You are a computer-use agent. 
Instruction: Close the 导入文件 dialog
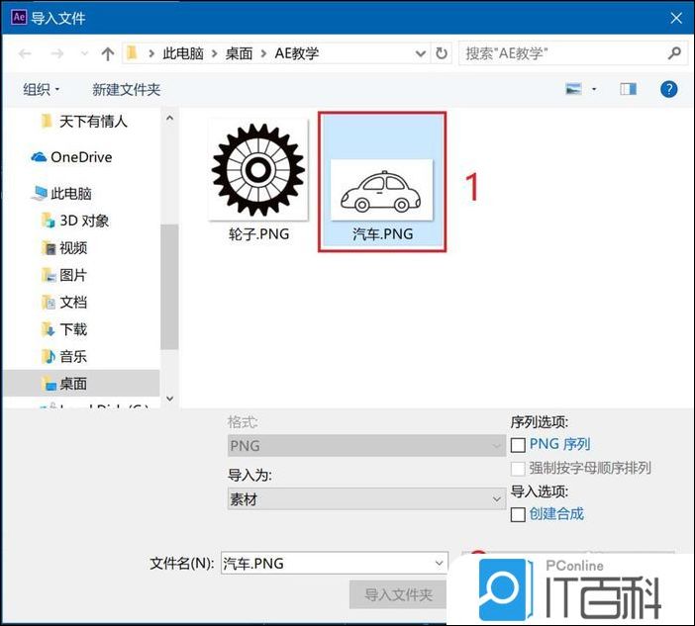(676, 18)
